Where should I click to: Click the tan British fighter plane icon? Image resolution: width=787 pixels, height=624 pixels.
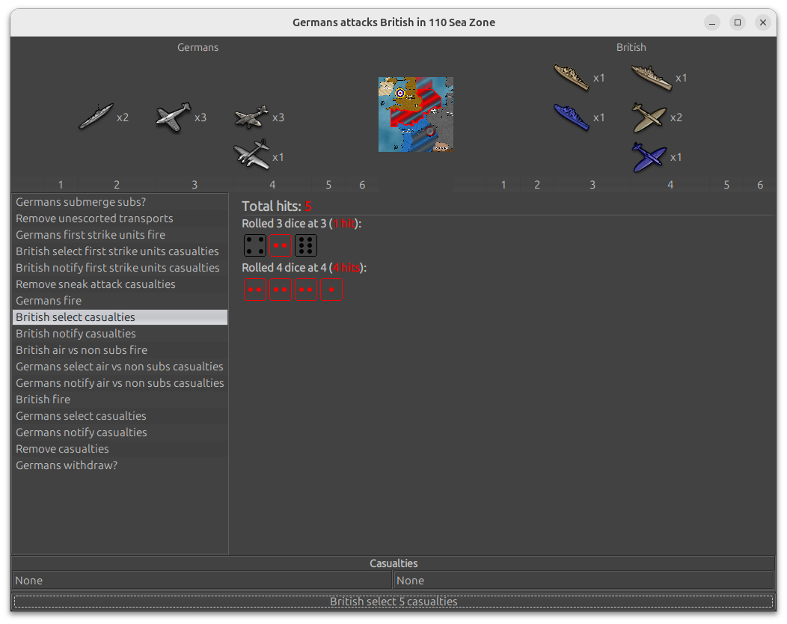tap(649, 117)
